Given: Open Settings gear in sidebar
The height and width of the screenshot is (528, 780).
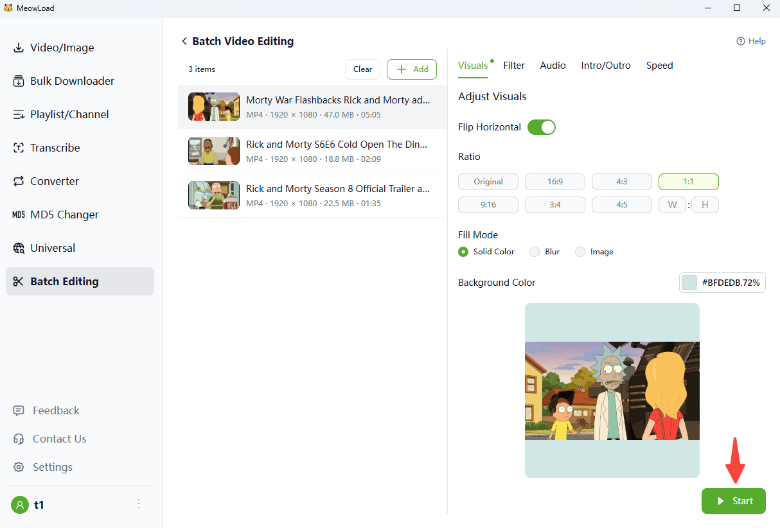Looking at the screenshot, I should point(19,467).
